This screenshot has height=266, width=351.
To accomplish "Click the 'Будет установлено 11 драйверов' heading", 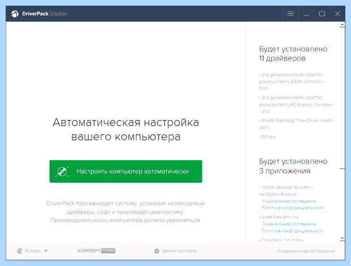I will click(293, 54).
